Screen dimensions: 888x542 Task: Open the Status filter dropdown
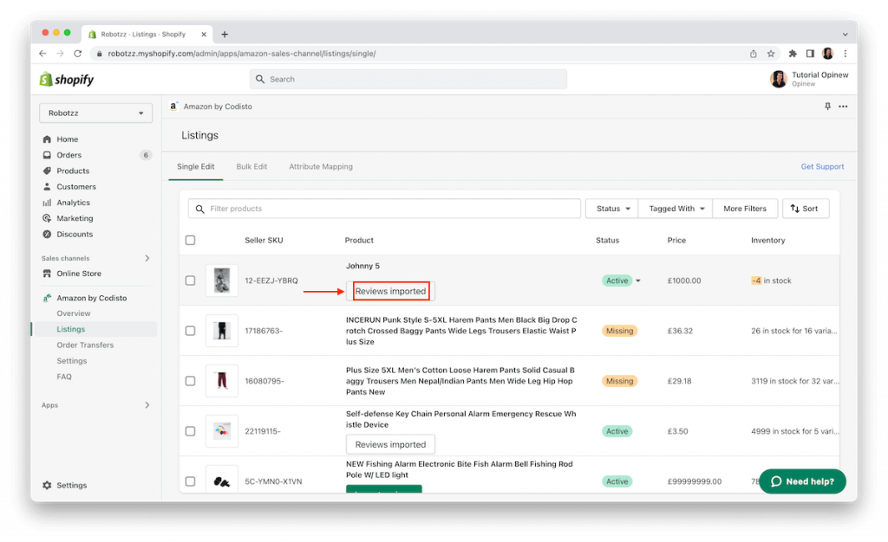point(612,209)
